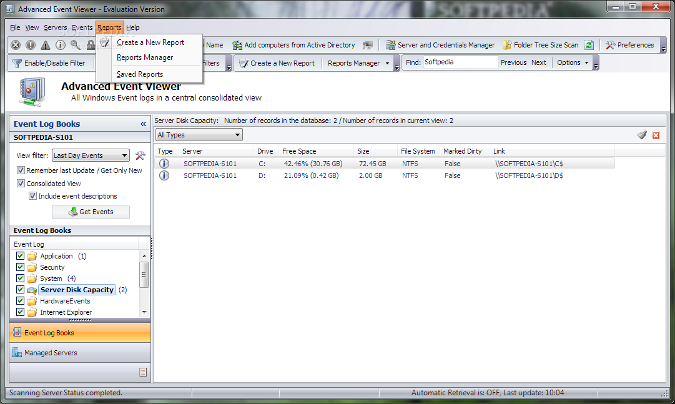
Task: Click the red X delete icon above the table
Action: [x=656, y=135]
